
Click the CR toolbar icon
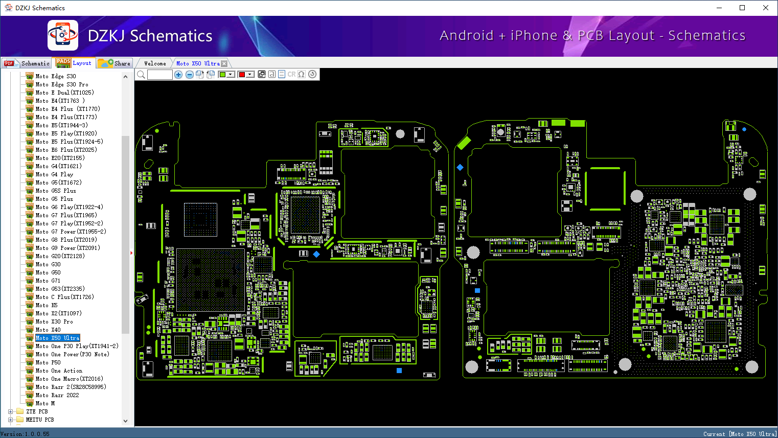coord(291,74)
